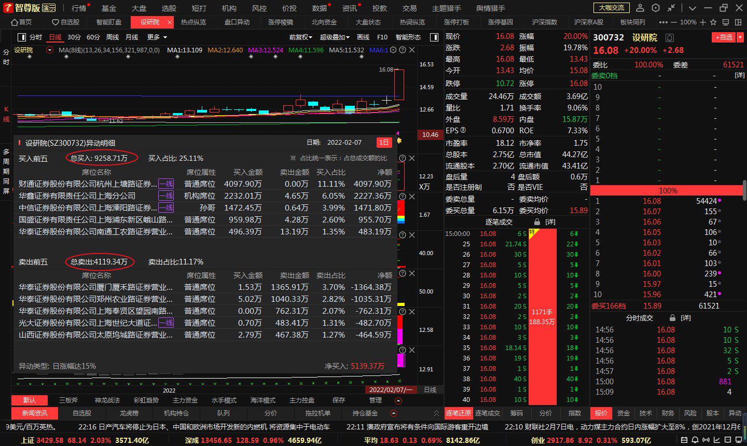Toggle the left panel icon beside 分时

22,37
